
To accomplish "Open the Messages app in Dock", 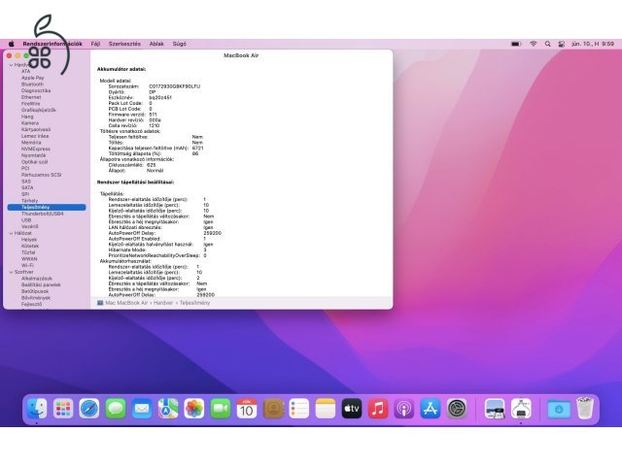I will coord(116,409).
